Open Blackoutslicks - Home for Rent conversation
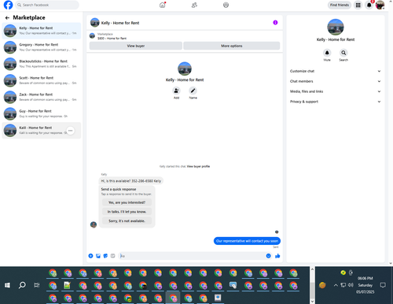Image resolution: width=393 pixels, height=304 pixels. [42, 64]
